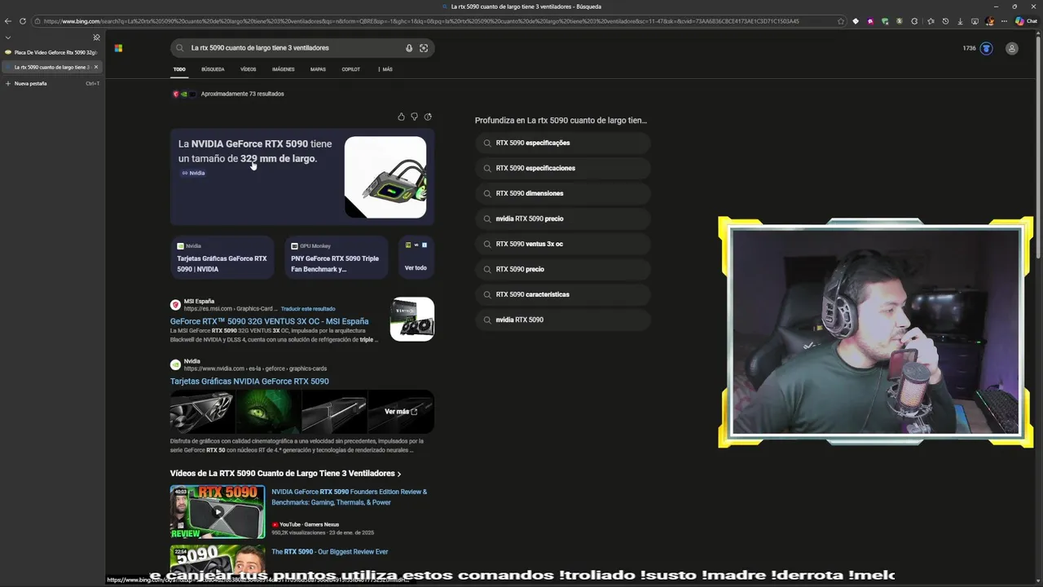Go back using the browser back arrow
Screen dimensions: 1043x587
point(8,21)
